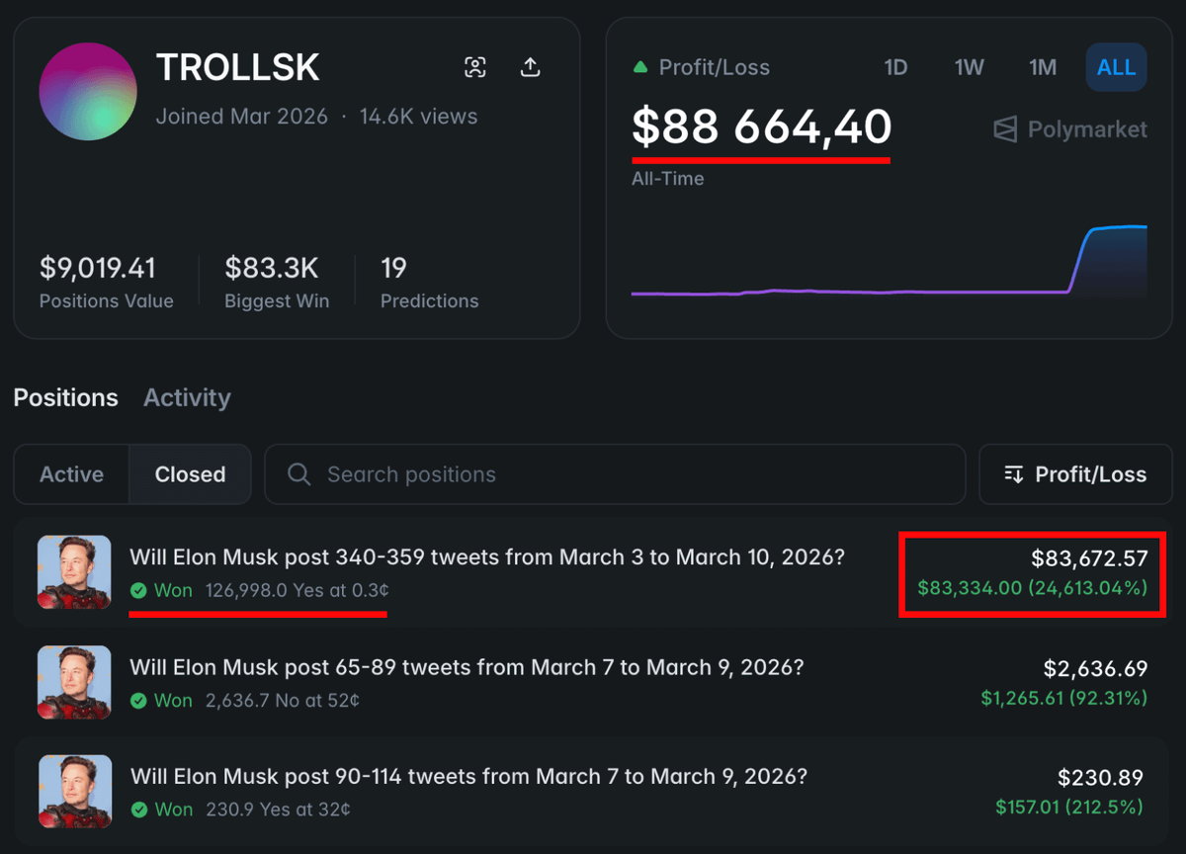
Task: Click the green up triangle beside Profit/Loss
Action: pyautogui.click(x=640, y=67)
